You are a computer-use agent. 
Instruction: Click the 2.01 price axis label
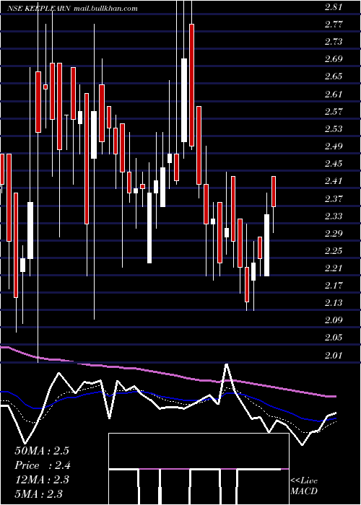334,355
